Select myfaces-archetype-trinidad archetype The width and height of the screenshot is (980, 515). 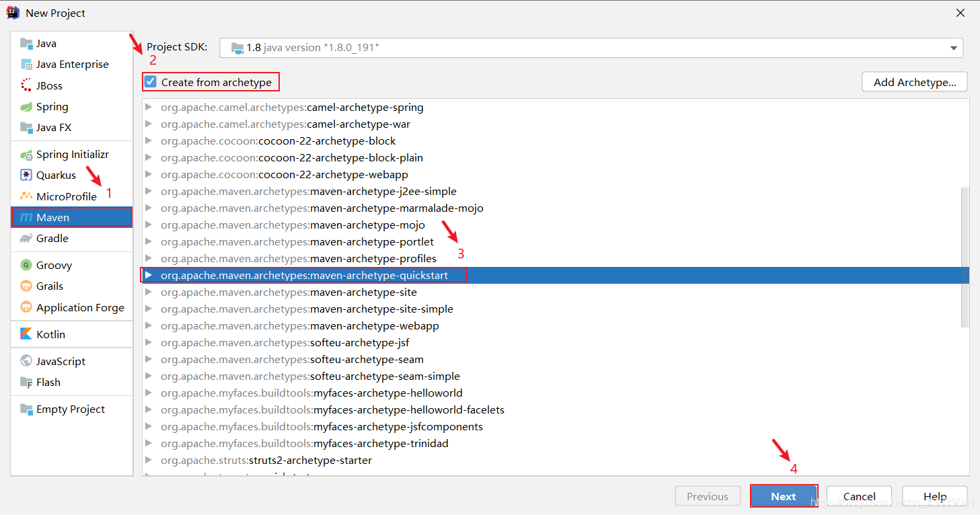pyautogui.click(x=556, y=444)
